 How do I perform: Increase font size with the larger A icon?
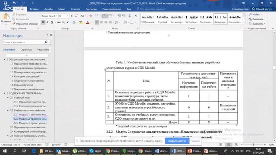pyautogui.click(x=72, y=16)
